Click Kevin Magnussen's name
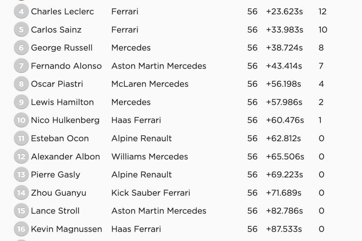362x241 pixels. (x=66, y=229)
